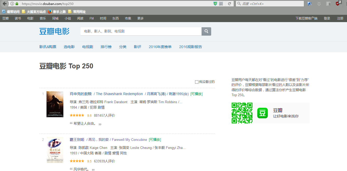Click the 登录 link
Screen dimensions: 347x171
tap(327, 18)
